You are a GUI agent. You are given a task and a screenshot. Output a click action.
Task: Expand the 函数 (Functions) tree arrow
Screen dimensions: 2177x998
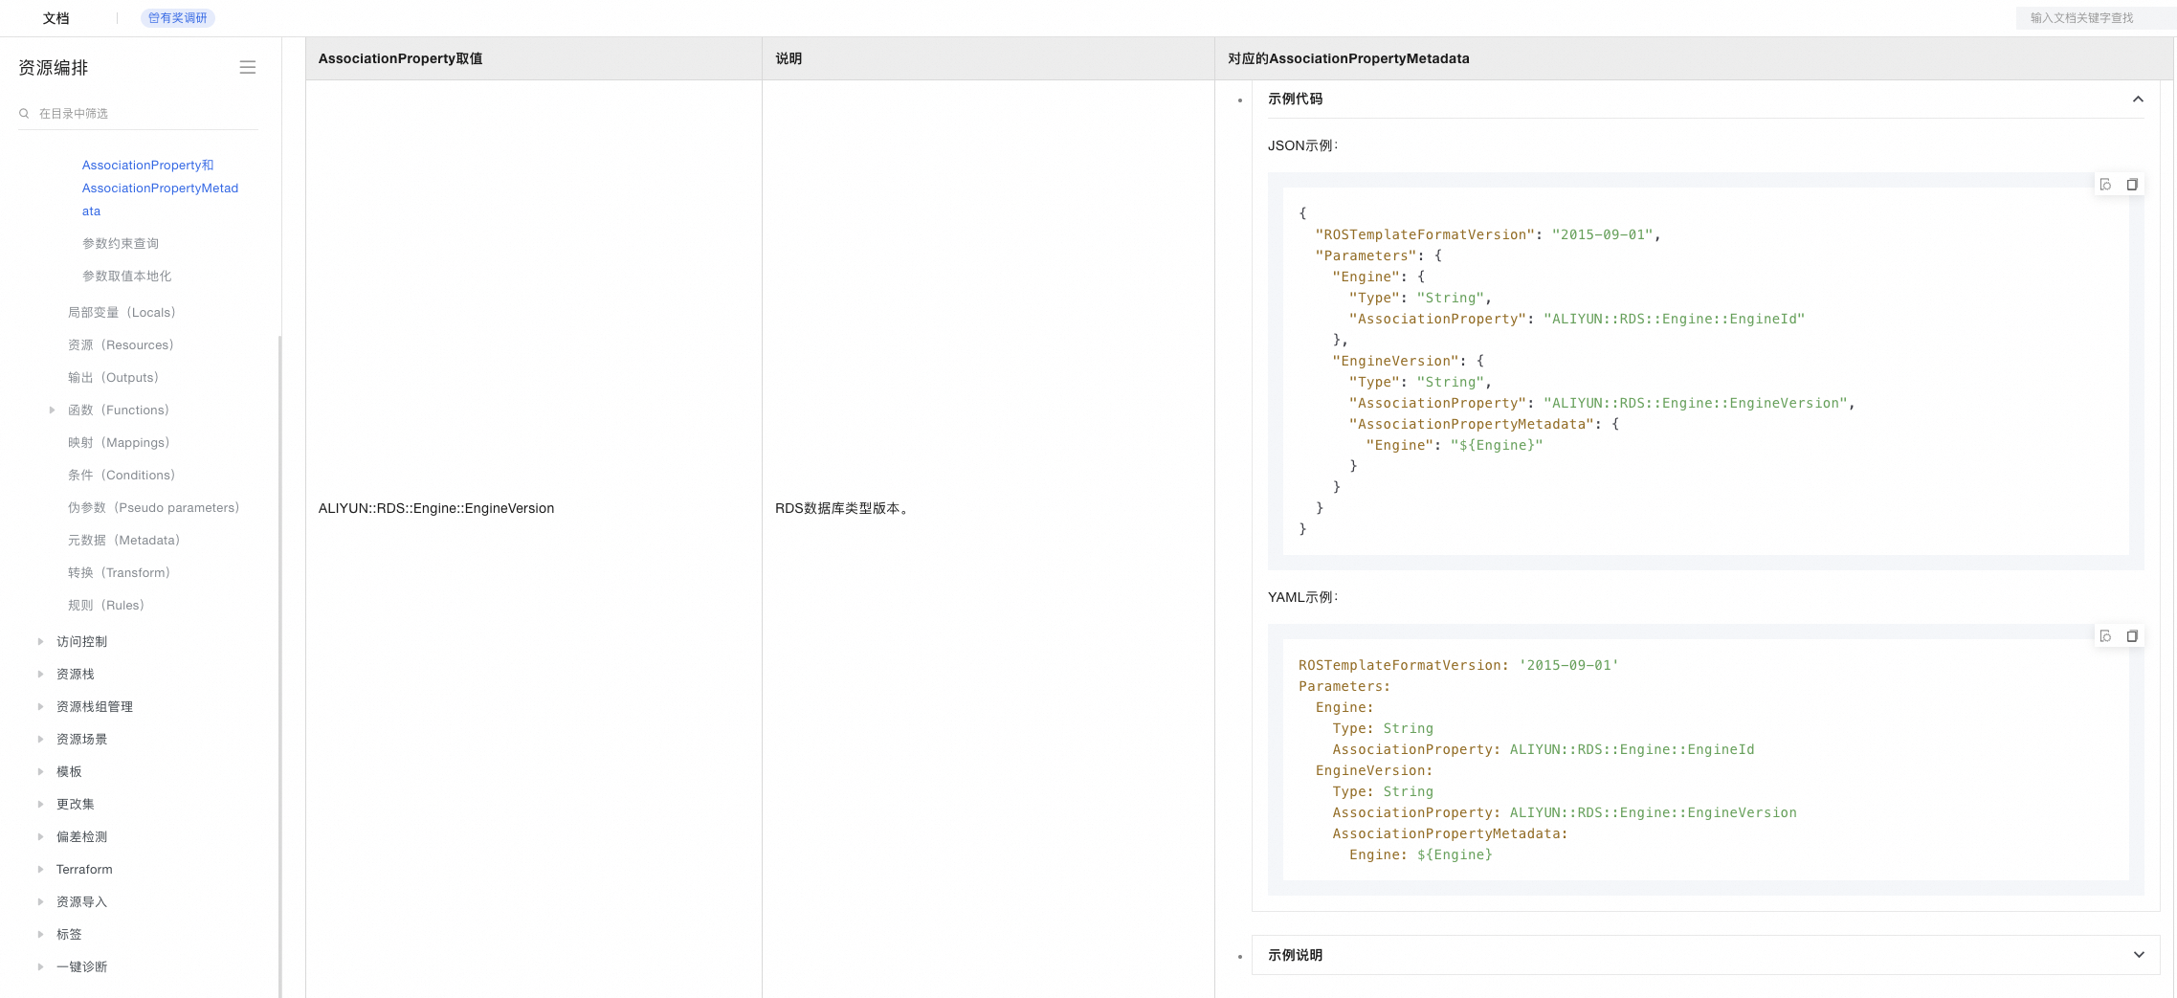pyautogui.click(x=52, y=410)
